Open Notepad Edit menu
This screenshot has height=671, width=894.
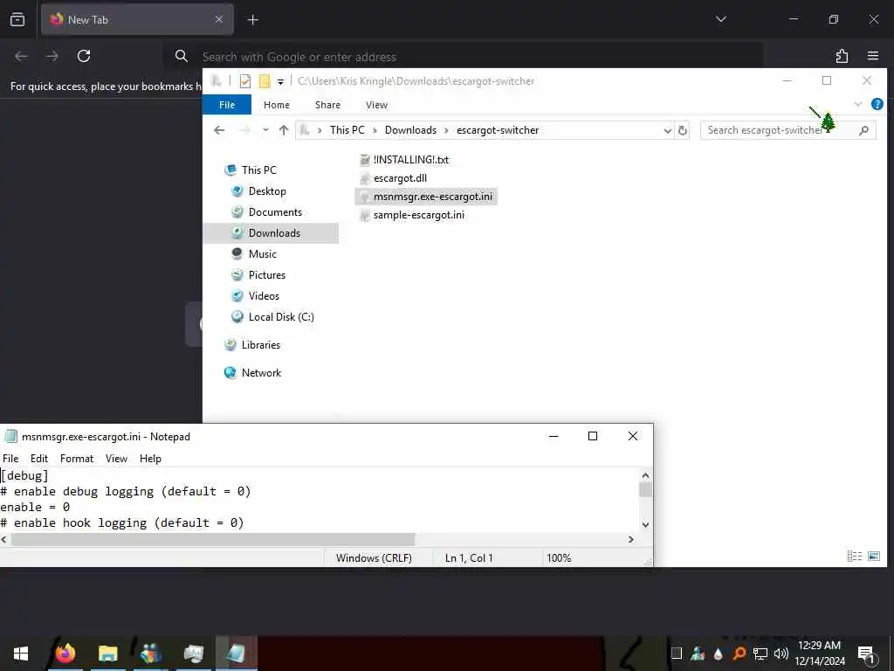(38, 459)
